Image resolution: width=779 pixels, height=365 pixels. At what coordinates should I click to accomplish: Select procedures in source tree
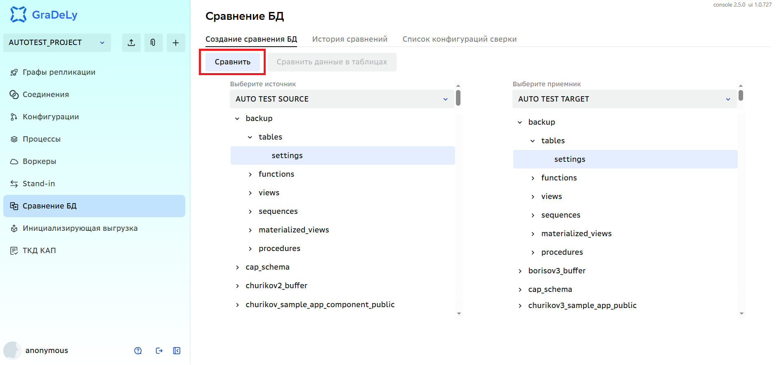click(x=279, y=249)
